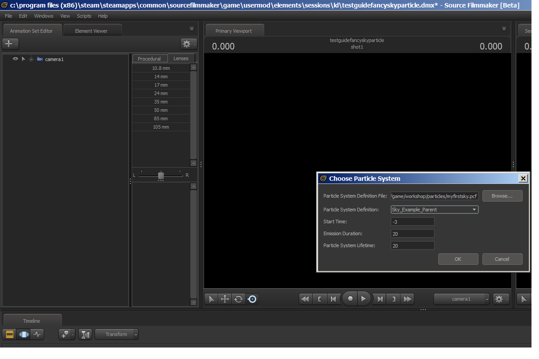539x359 pixels.
Task: Select the move manipulator in the viewport toolbar
Action: click(224, 299)
